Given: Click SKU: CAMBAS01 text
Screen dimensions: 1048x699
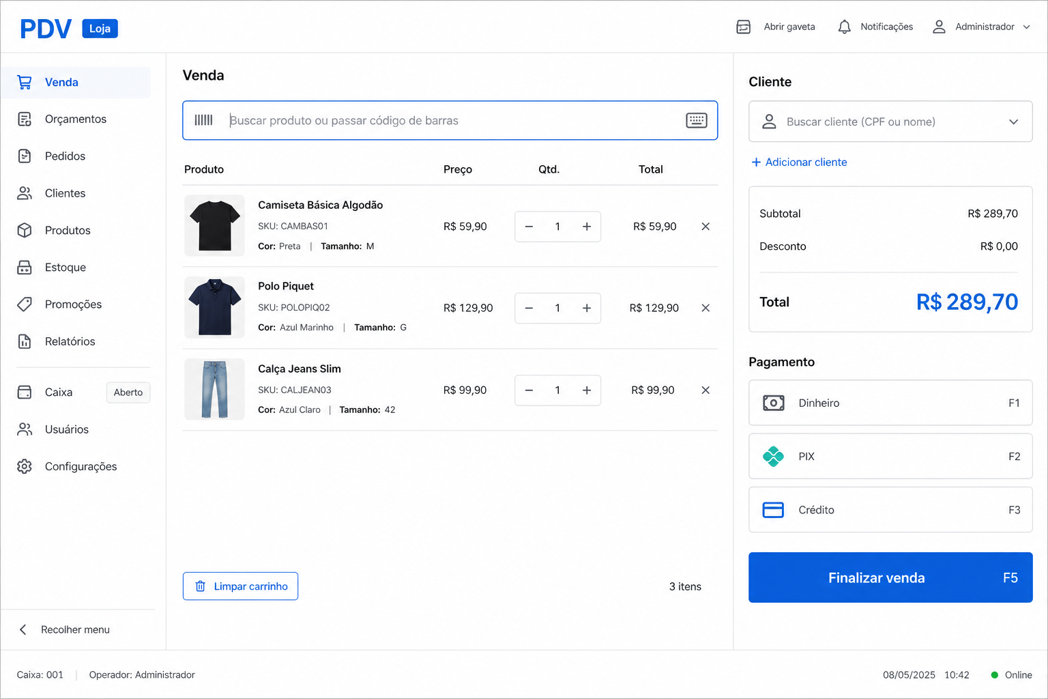Looking at the screenshot, I should pos(293,226).
